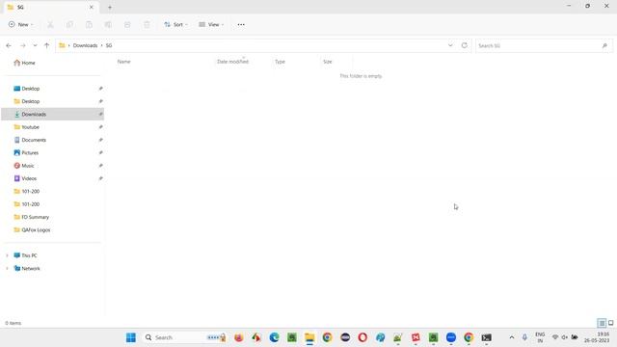
Task: Go up one folder level
Action: click(47, 45)
